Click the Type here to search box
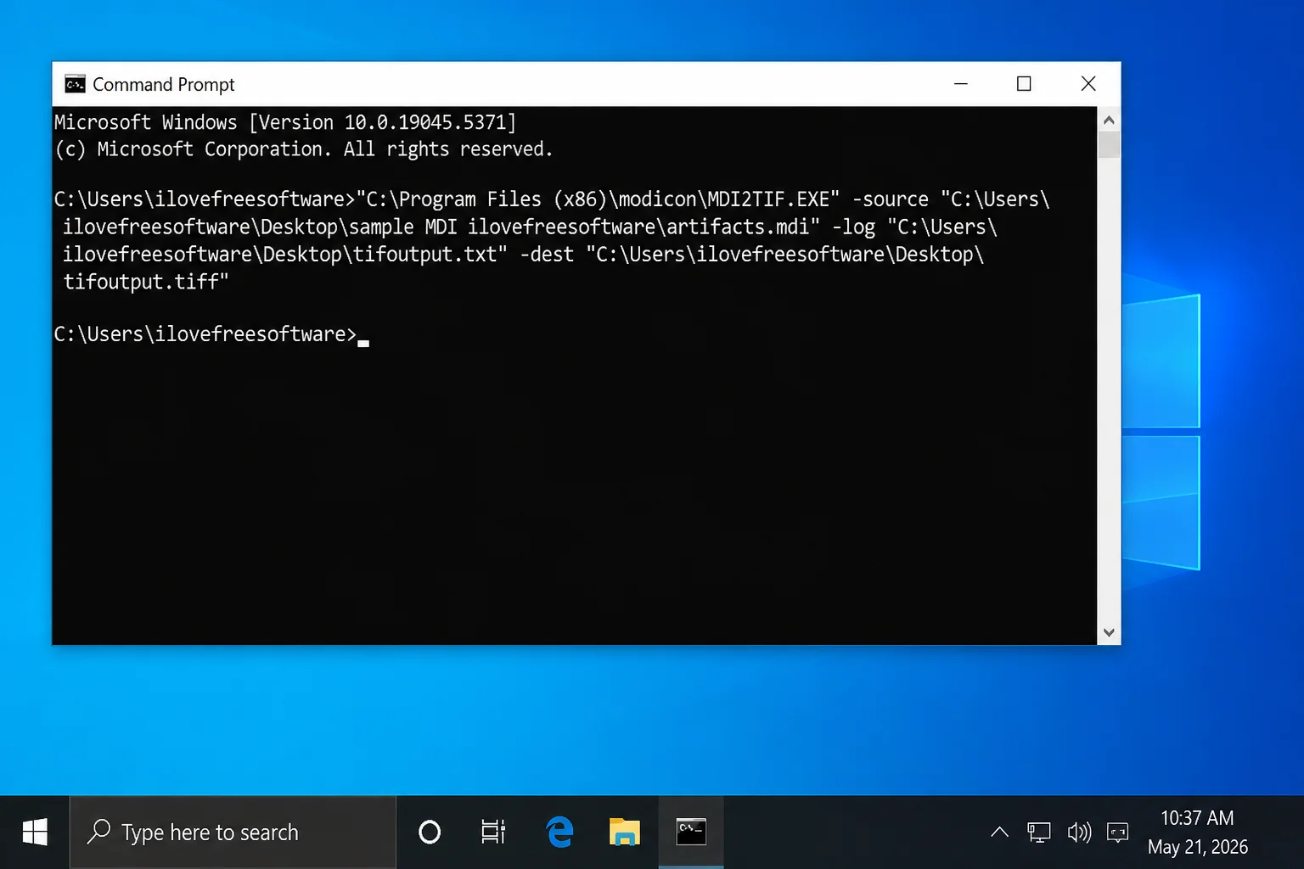Image resolution: width=1304 pixels, height=869 pixels. coord(233,833)
